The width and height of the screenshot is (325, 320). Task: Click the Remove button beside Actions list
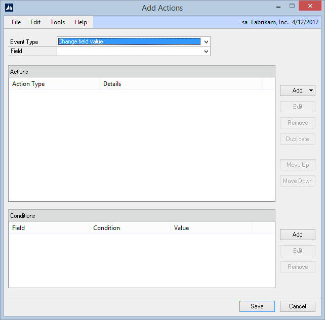tap(298, 123)
